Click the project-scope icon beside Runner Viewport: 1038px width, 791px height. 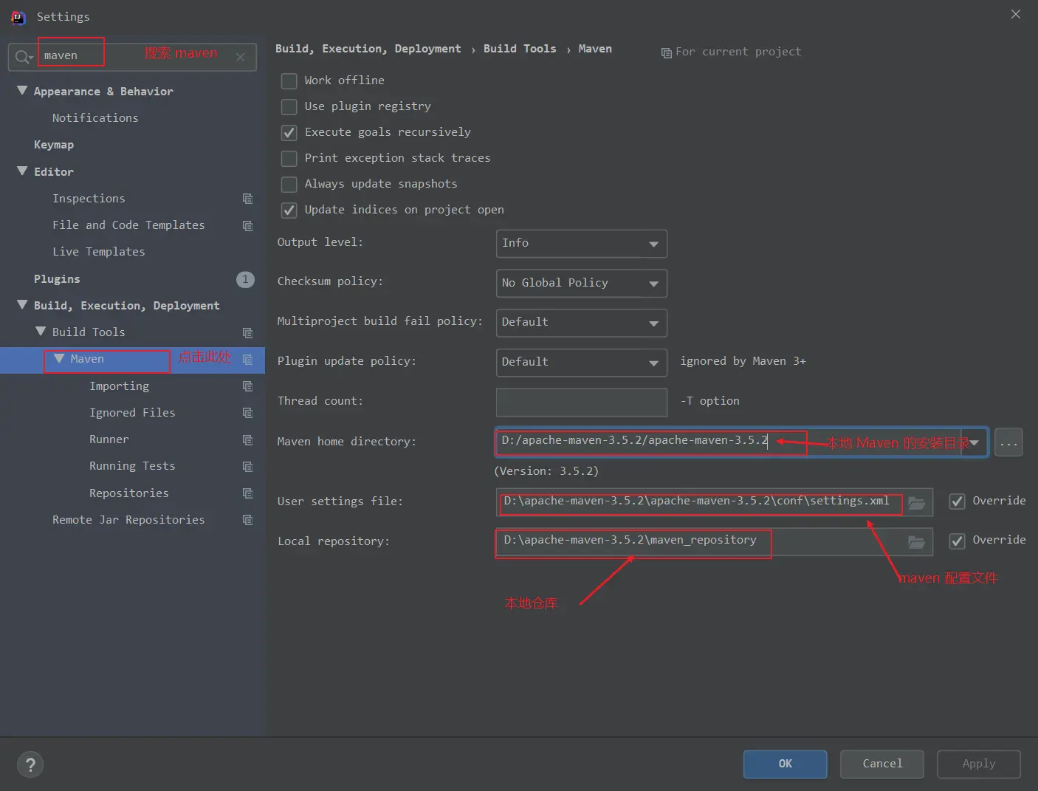[247, 439]
